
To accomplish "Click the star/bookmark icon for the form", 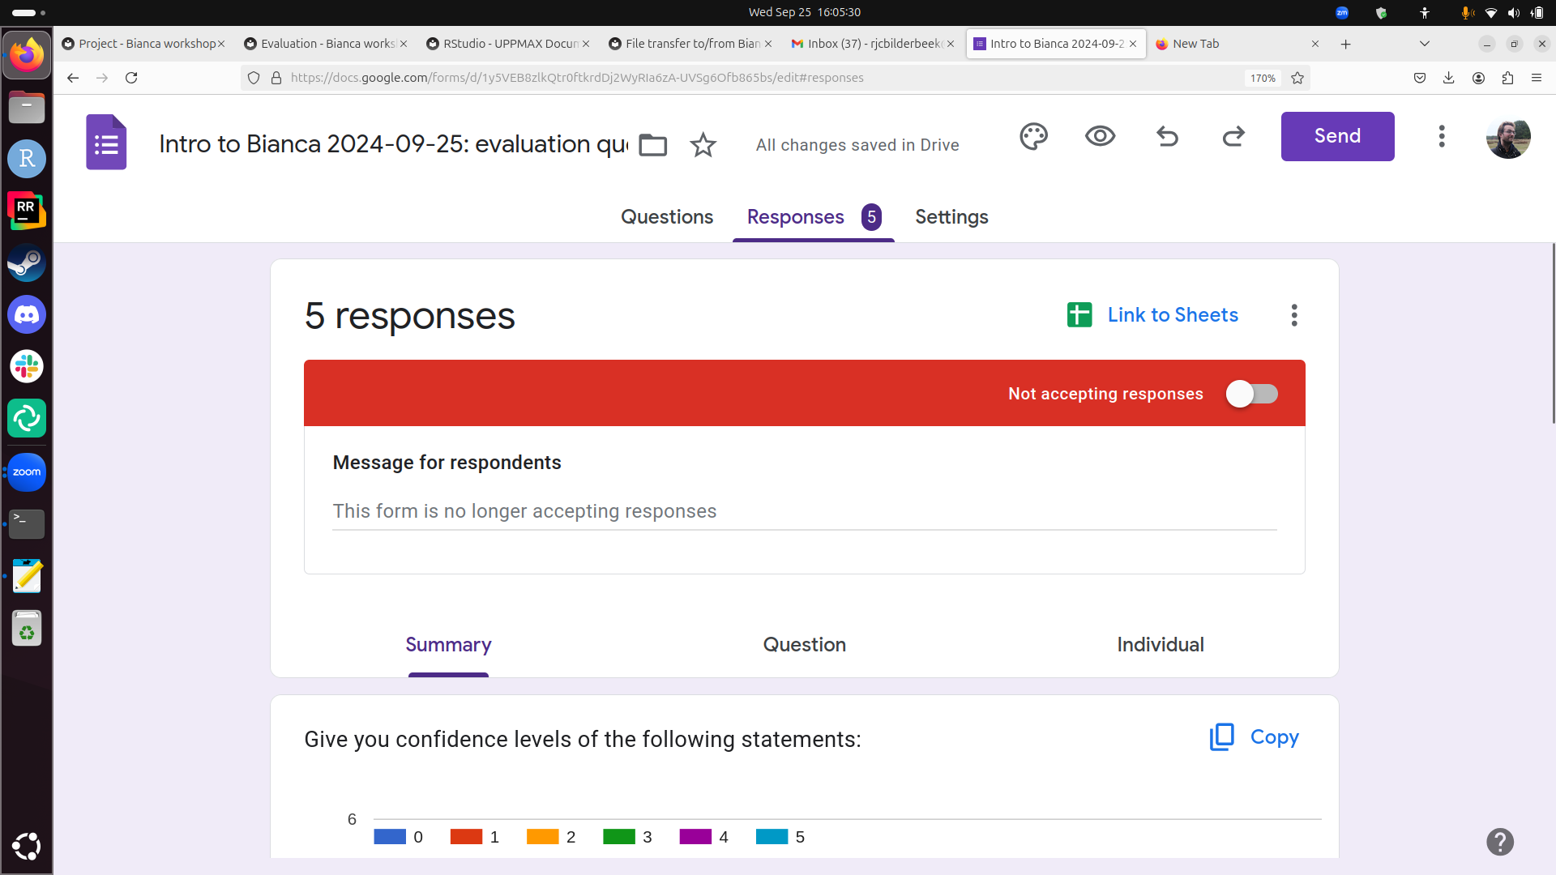I will tap(701, 144).
